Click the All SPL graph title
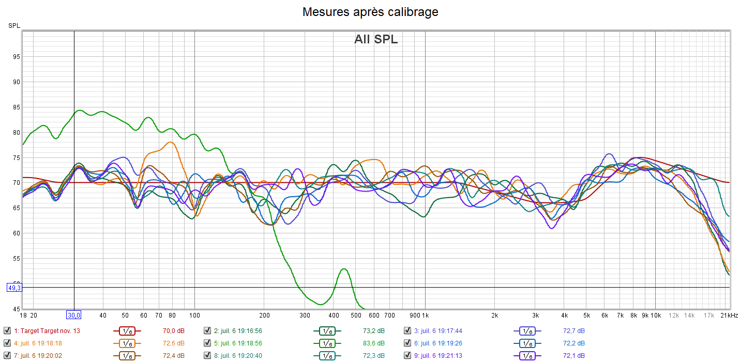 pos(376,39)
